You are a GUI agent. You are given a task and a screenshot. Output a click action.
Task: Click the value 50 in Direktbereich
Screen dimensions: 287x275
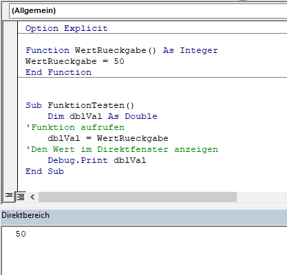21,234
